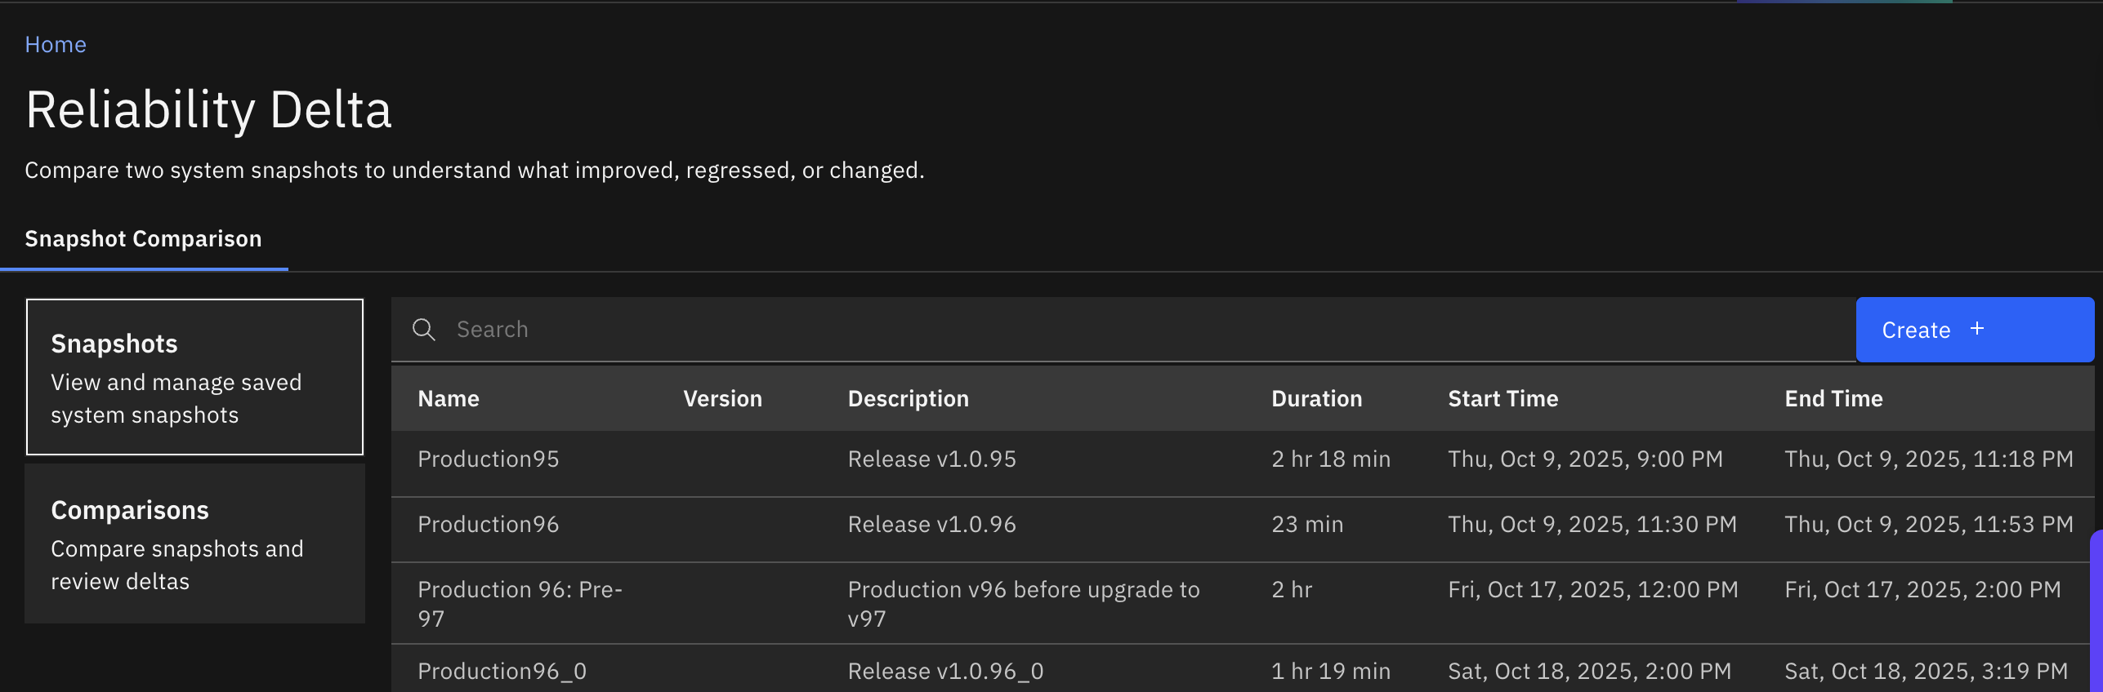
Task: Sort by the Duration column header
Action: click(1316, 399)
